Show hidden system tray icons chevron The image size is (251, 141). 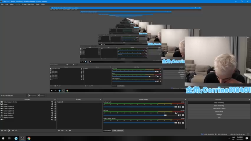[229, 138]
